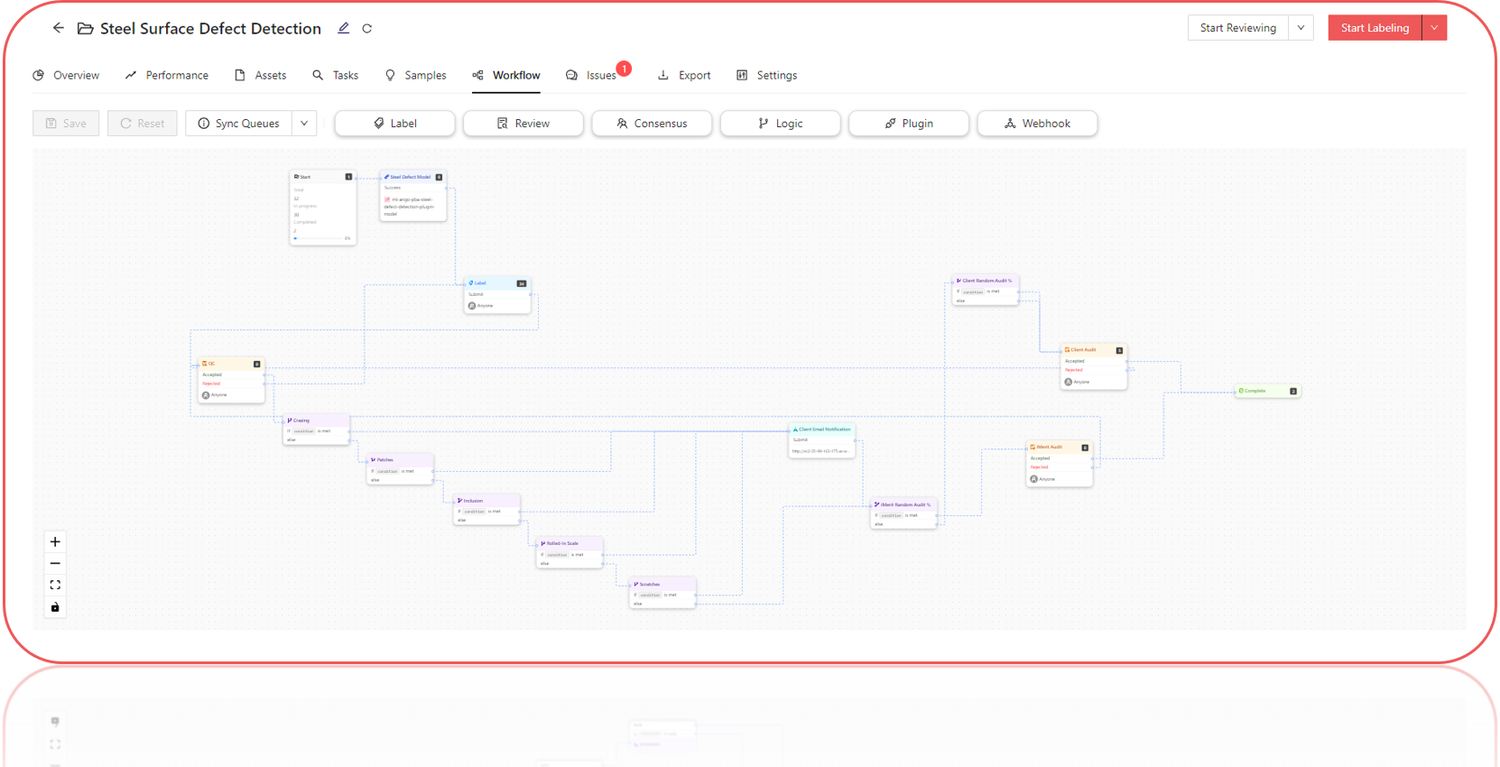Select the Label stage node on canvas
This screenshot has width=1500, height=767.
[497, 295]
